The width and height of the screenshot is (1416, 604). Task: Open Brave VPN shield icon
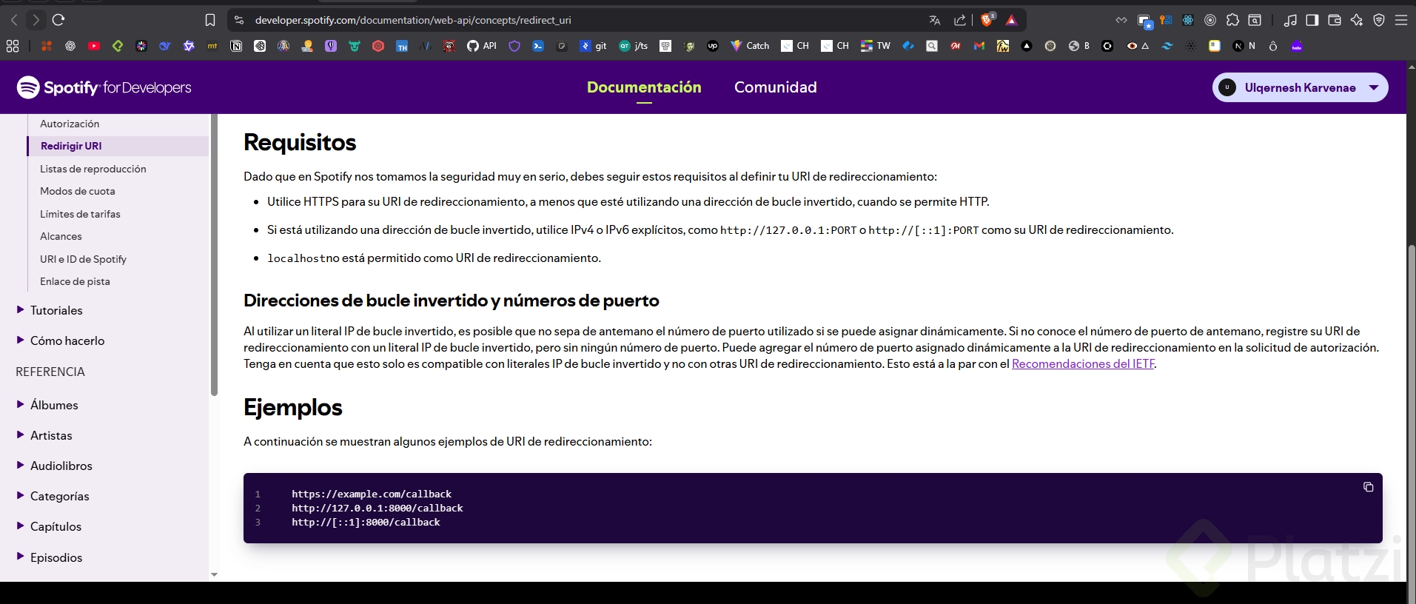[1379, 20]
